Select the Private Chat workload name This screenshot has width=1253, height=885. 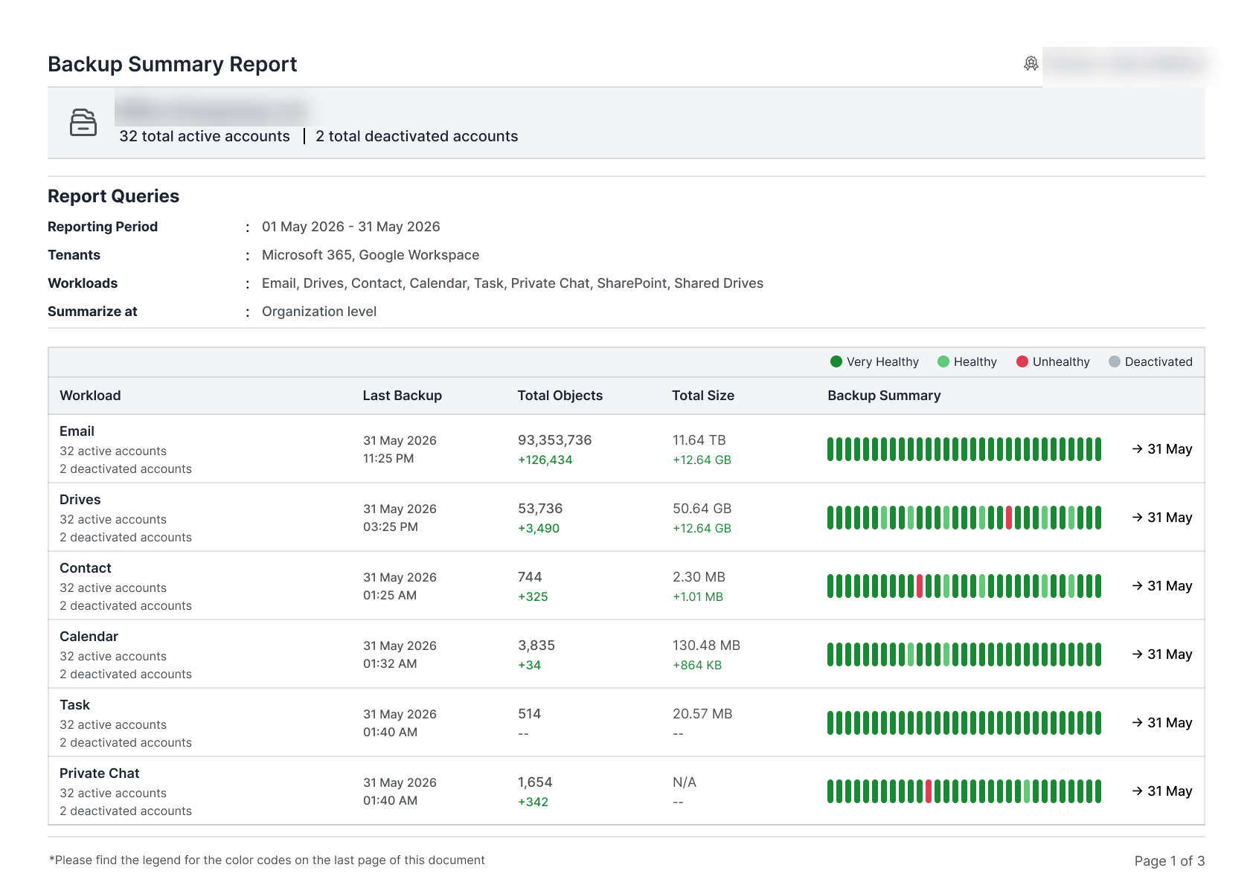tap(100, 773)
